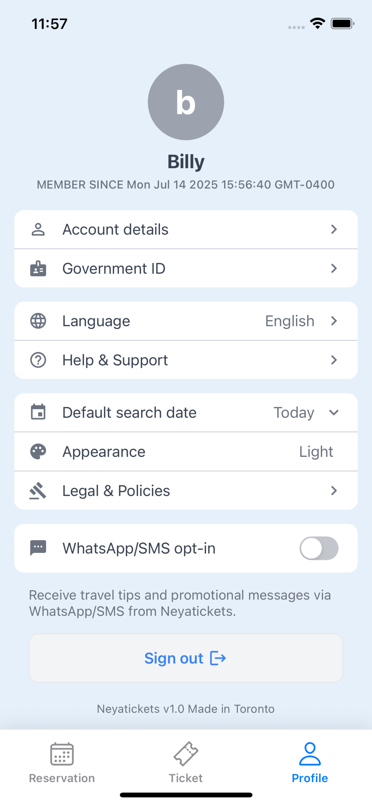Viewport: 372px width, 805px height.
Task: Switch to the Reservation tab
Action: click(62, 762)
